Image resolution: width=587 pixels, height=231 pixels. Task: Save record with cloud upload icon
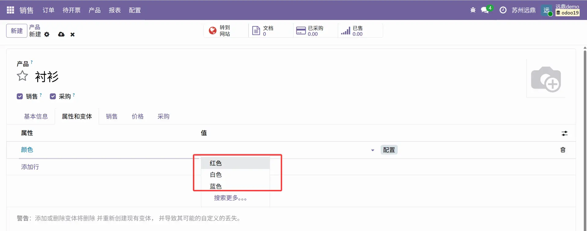pyautogui.click(x=61, y=35)
